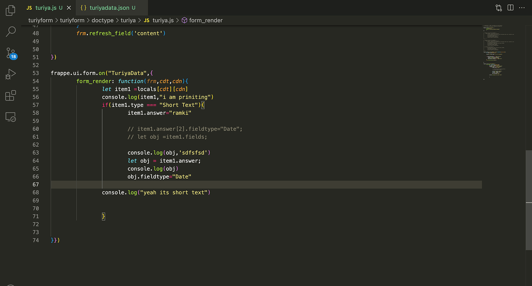Open the More Actions ellipsis menu
This screenshot has height=286, width=532.
tap(522, 8)
